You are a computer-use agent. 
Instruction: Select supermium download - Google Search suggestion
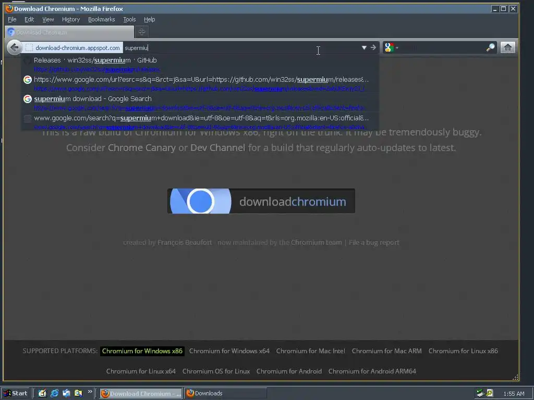click(200, 103)
